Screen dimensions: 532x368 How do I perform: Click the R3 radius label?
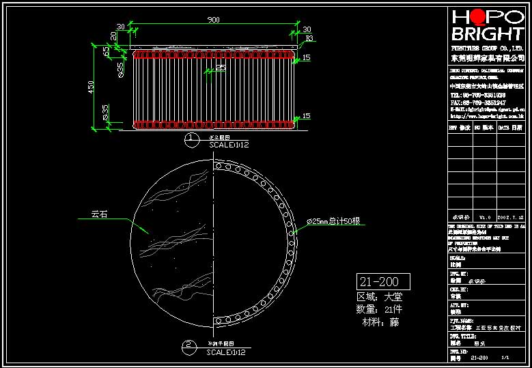309,38
